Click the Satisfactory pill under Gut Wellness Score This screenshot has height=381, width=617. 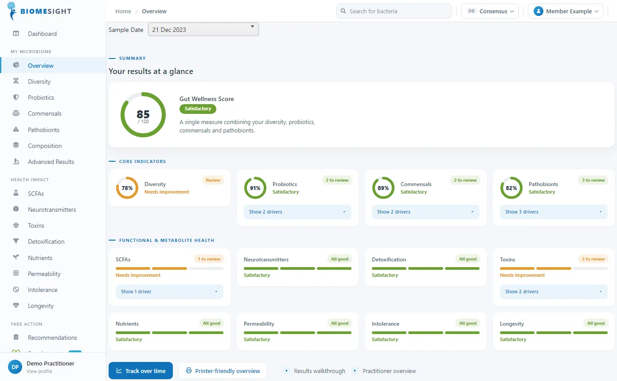click(x=198, y=109)
